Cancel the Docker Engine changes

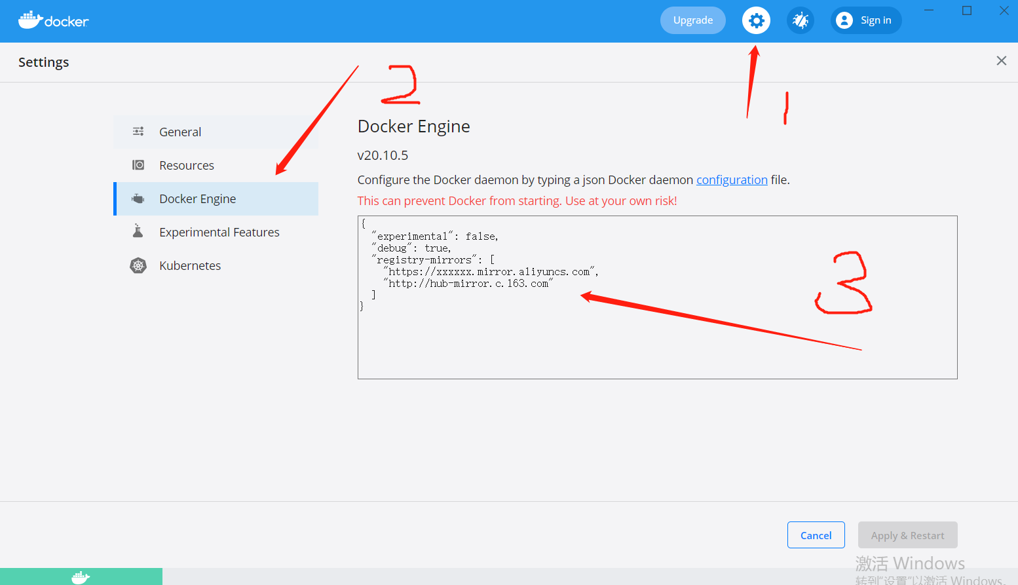click(816, 535)
